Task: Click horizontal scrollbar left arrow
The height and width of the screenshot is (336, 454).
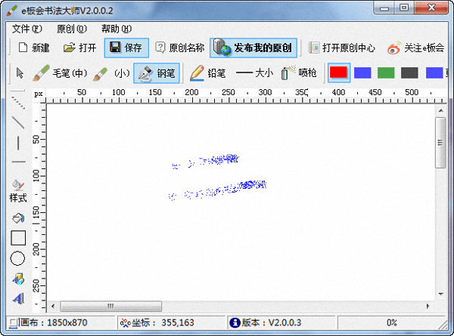Action: pos(53,307)
